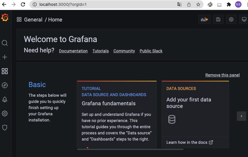Click the round striped extension icon
Screen dimensions: 248x157
[210, 4]
